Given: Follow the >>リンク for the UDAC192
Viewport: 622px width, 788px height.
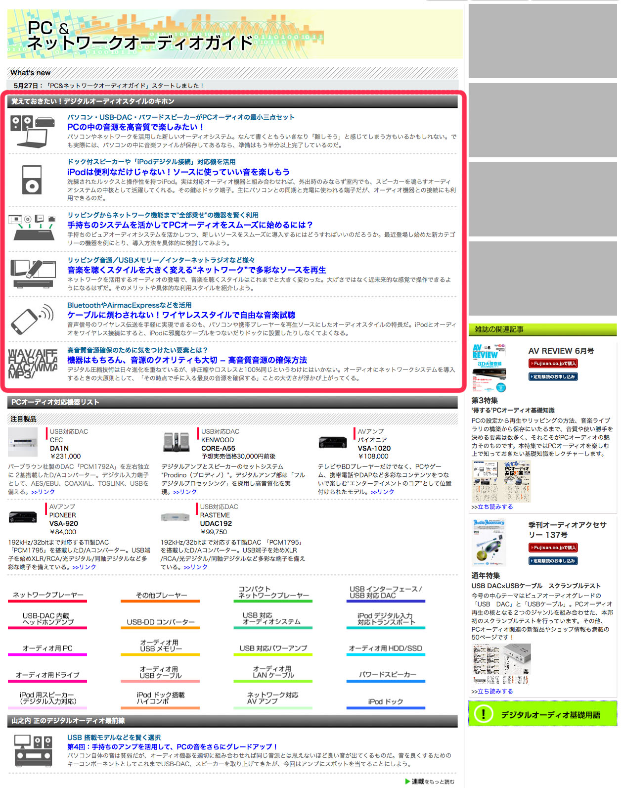Looking at the screenshot, I should coord(195,567).
